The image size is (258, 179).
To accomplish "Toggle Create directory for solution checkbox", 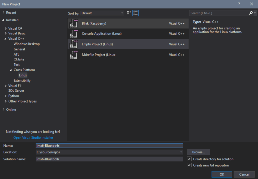I will (189, 159).
